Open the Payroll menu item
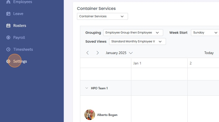Viewport: 219px width, 122px height. (x=19, y=37)
